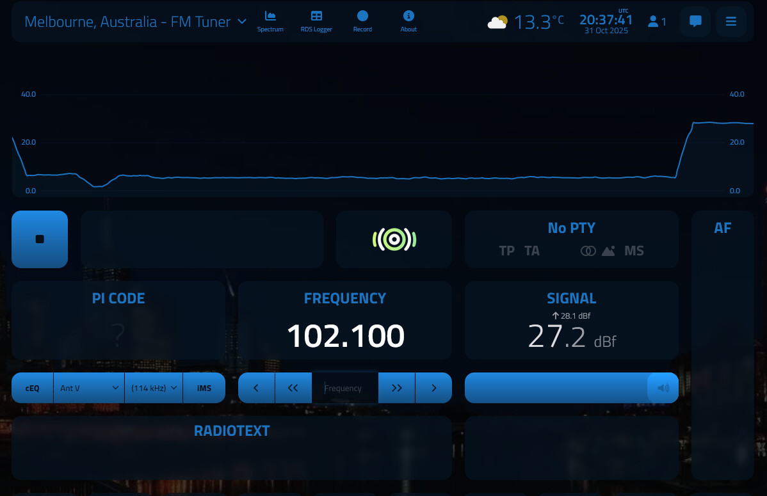Click the Frequency input field
Viewport: 767px width, 496px height.
pyautogui.click(x=345, y=388)
